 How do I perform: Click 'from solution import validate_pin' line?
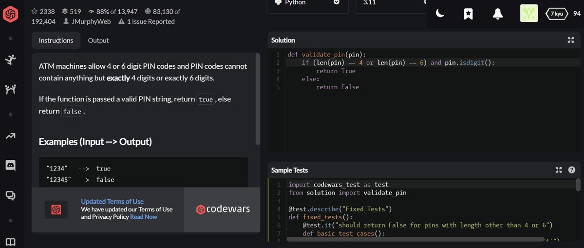click(x=347, y=192)
